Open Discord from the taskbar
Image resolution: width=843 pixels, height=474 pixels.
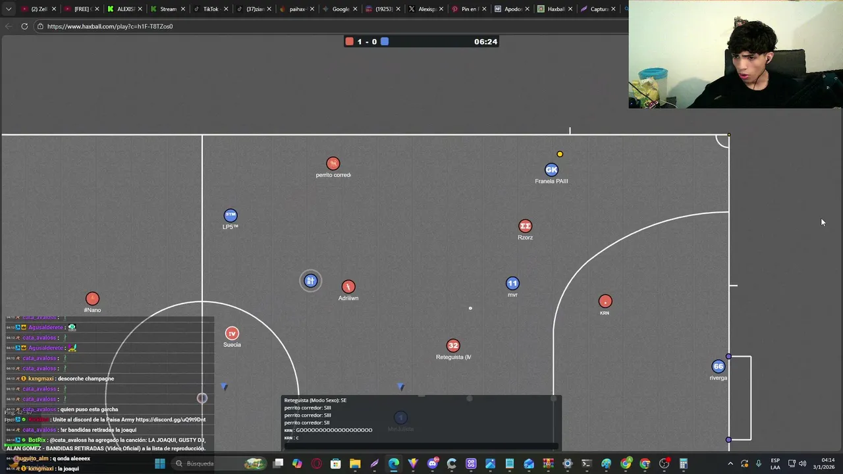click(x=433, y=463)
